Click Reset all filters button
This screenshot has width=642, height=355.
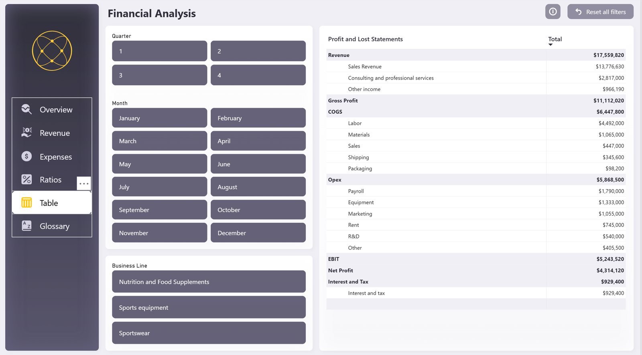[600, 12]
